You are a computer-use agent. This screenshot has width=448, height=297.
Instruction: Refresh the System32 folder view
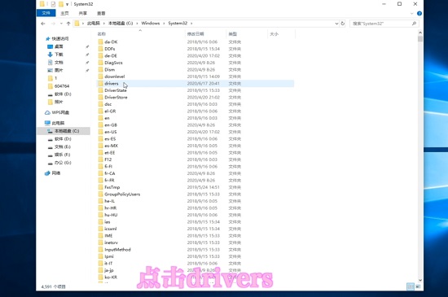pos(343,24)
